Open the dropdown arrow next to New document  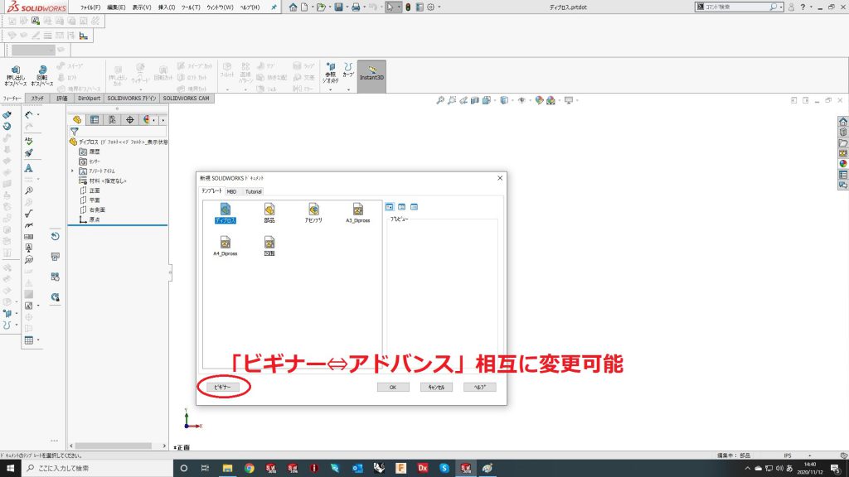(x=312, y=7)
